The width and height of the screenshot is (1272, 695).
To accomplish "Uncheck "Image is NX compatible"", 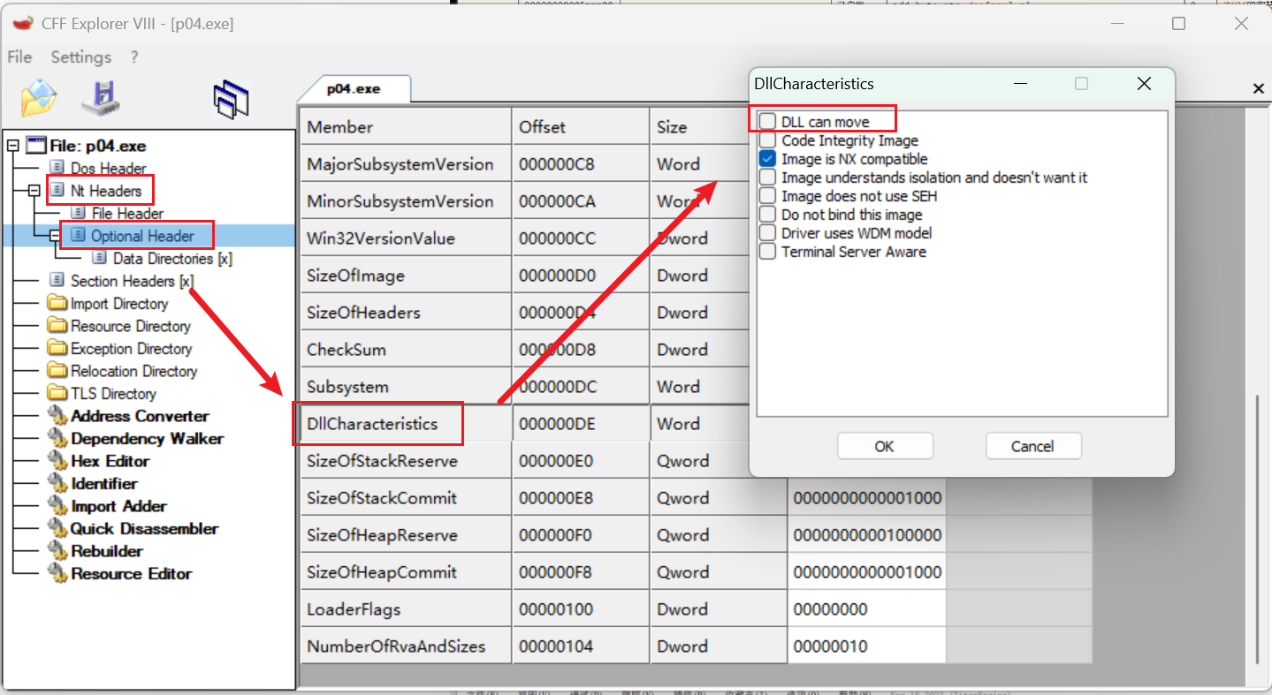I will [x=767, y=159].
